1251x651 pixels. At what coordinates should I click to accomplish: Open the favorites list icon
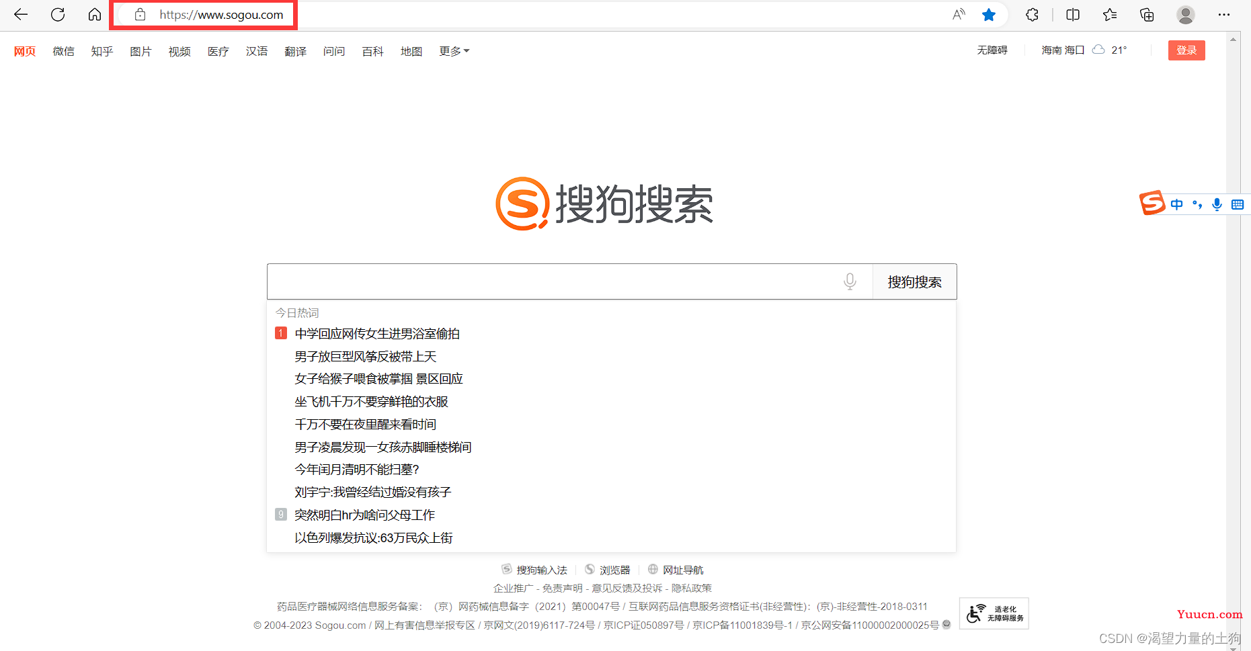coord(1110,15)
